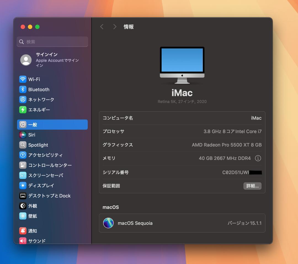Click the デスクトップとDock icon
The height and width of the screenshot is (264, 298).
(x=23, y=196)
